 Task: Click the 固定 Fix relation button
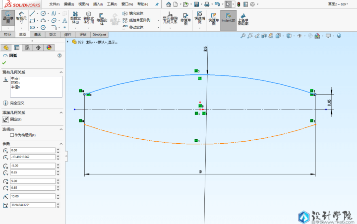[6, 119]
